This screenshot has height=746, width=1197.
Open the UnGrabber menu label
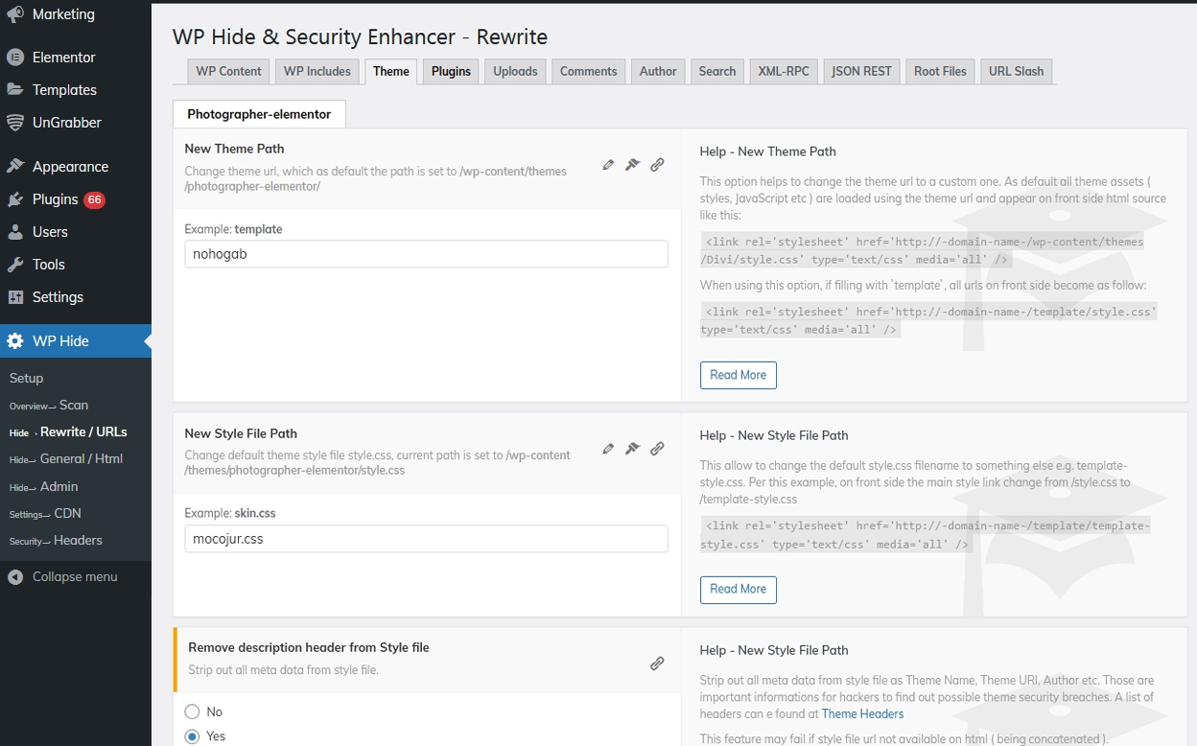(x=67, y=123)
